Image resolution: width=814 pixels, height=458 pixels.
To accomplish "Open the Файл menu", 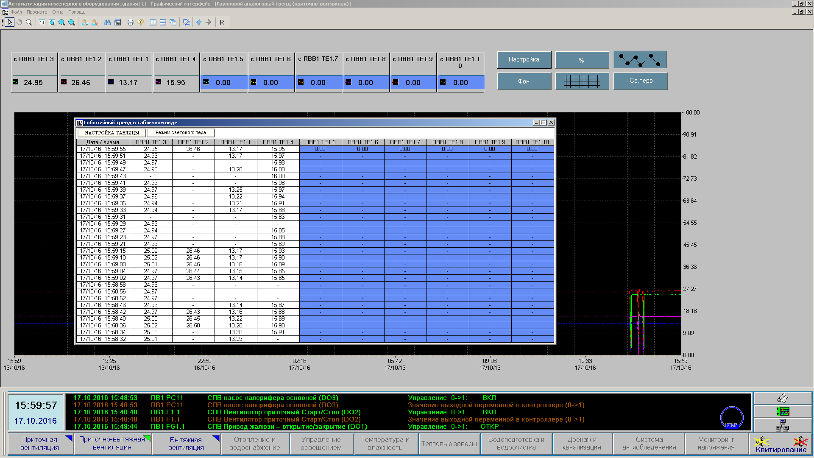I will (x=16, y=12).
